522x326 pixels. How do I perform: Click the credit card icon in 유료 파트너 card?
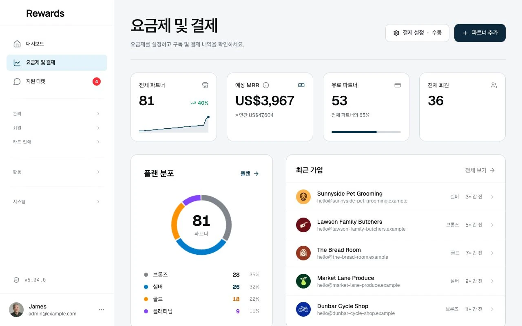(398, 85)
